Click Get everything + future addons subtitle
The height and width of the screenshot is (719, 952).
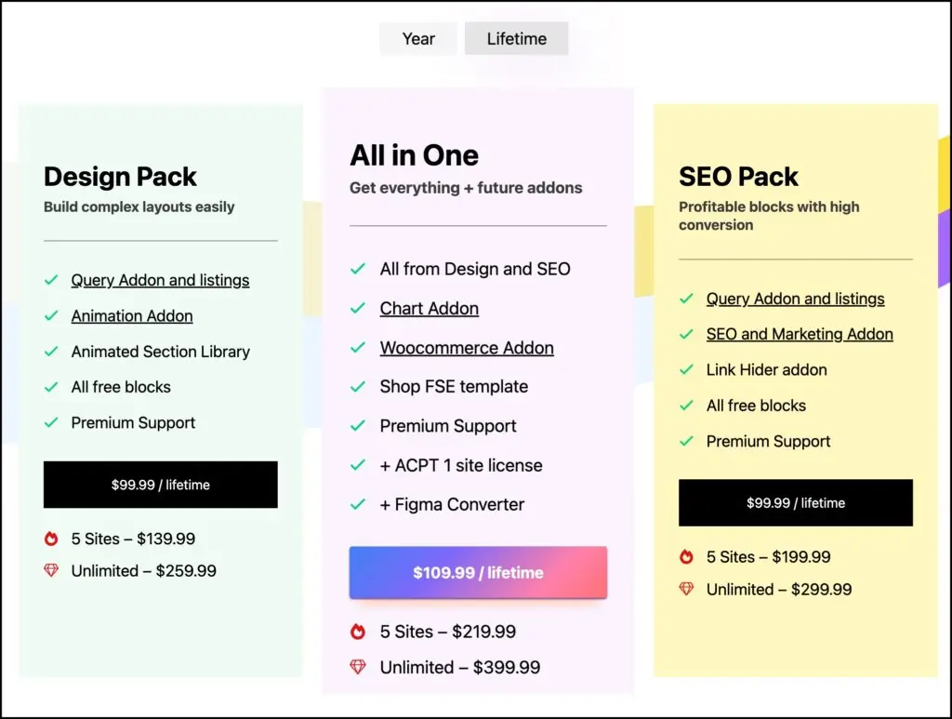(x=466, y=188)
